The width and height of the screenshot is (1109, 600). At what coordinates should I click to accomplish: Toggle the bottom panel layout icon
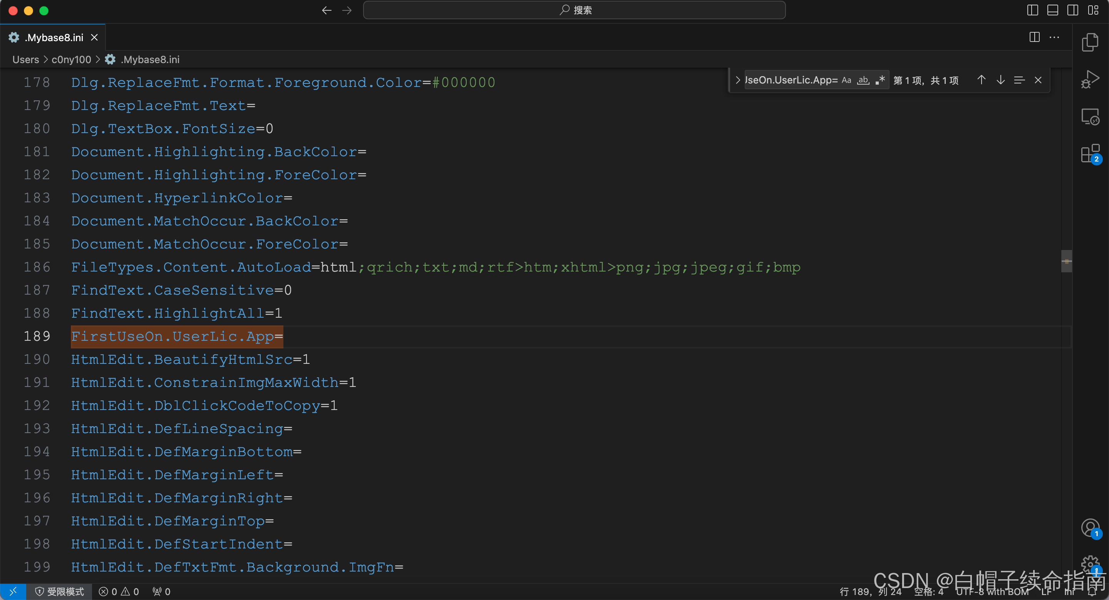[1053, 10]
